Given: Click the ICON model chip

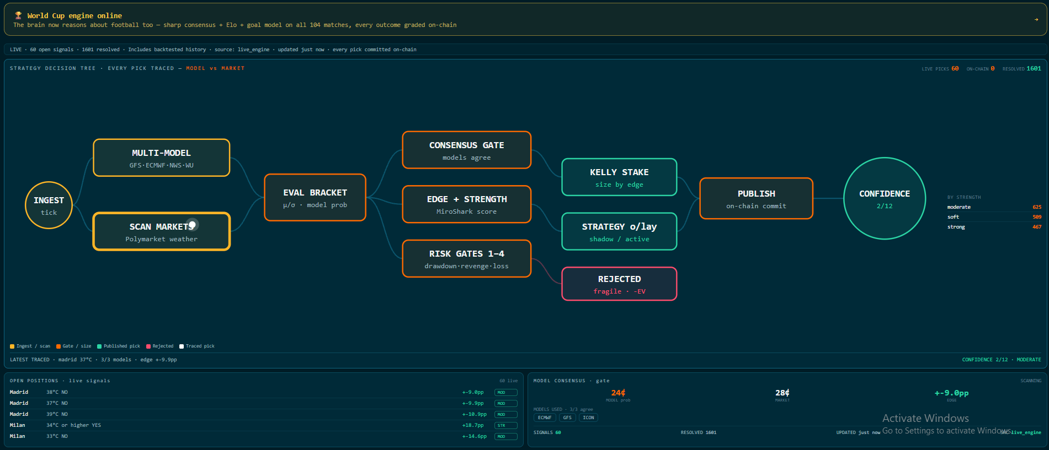Looking at the screenshot, I should 588,418.
